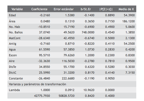Image resolution: width=144 pixels, height=101 pixels.
Task: Click the Error estándar header
Action: [x=64, y=9]
